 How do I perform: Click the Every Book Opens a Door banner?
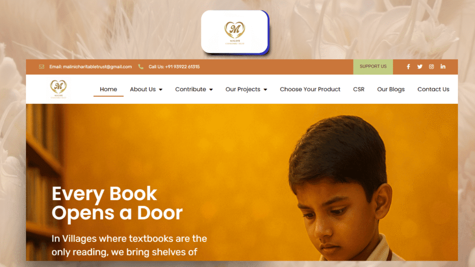coord(242,182)
